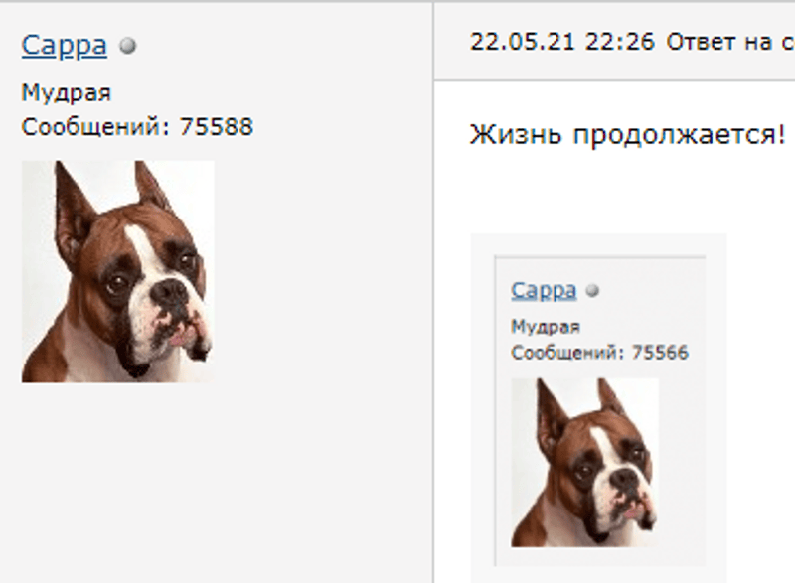Click the grey offline status dot beside Сарра

click(x=128, y=46)
